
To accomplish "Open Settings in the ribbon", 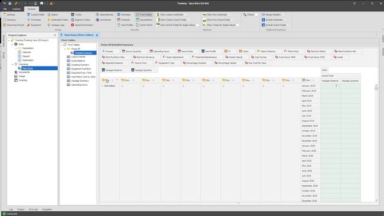I will 10,14.
